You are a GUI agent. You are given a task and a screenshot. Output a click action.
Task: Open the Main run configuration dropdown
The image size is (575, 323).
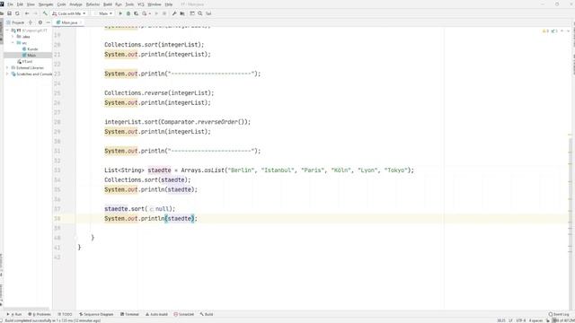[103, 13]
